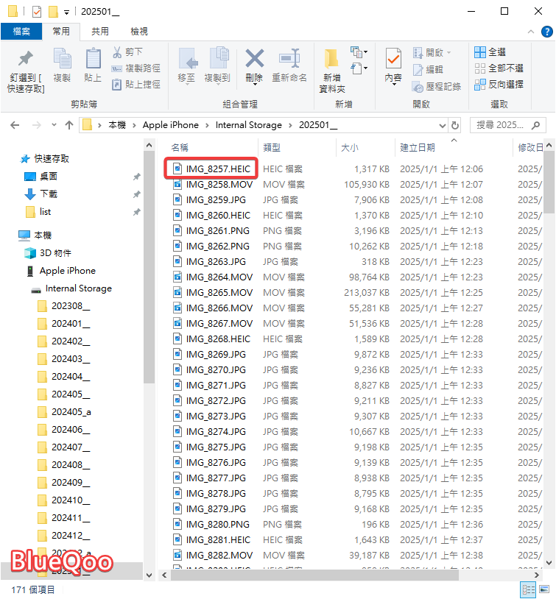Click the up-arrow parent folder button
Image resolution: width=556 pixels, height=599 pixels.
pyautogui.click(x=69, y=125)
